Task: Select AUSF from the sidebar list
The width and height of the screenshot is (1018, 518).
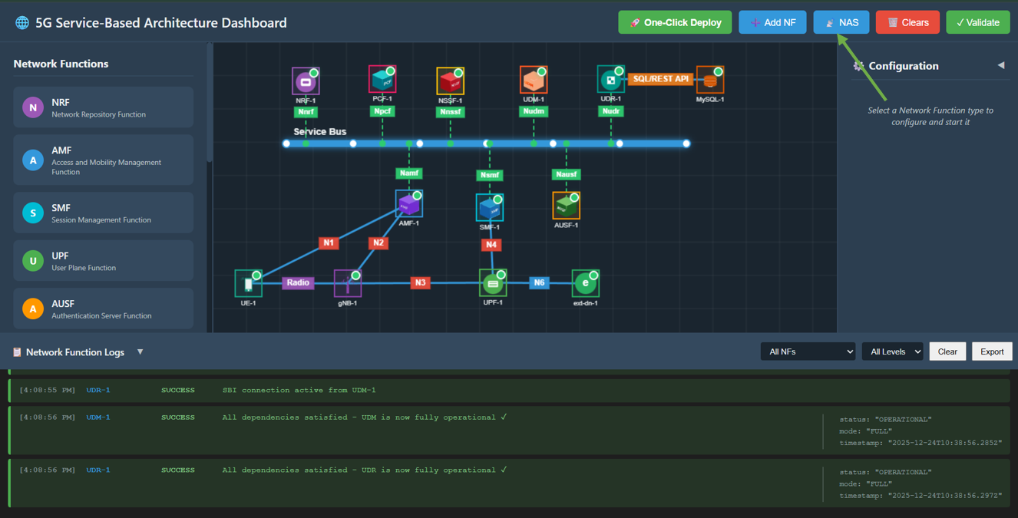Action: pos(103,308)
